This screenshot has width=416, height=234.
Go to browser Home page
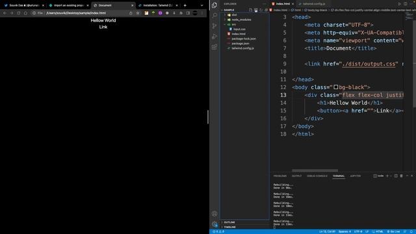[25, 13]
